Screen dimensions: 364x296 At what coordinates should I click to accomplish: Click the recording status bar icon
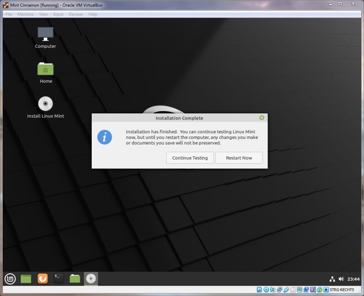point(306,290)
